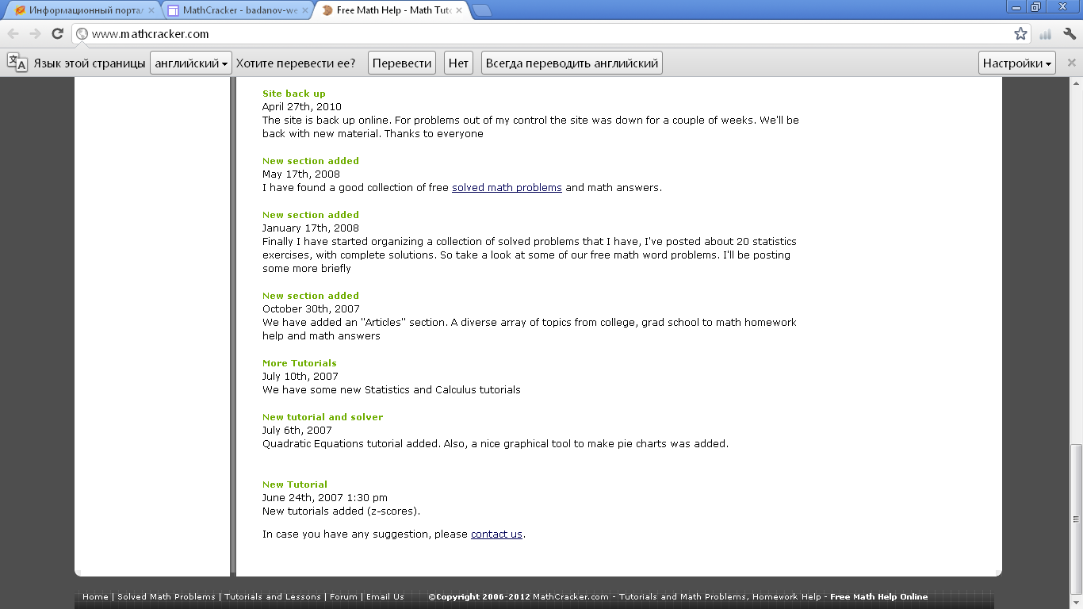Click the January 17th, 2008 date

[x=311, y=228]
